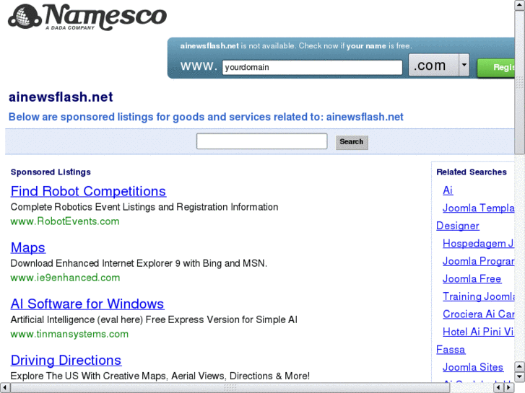The height and width of the screenshot is (393, 525).
Task: Click 'Explore The US With Creative Maps' text
Action: tap(160, 376)
